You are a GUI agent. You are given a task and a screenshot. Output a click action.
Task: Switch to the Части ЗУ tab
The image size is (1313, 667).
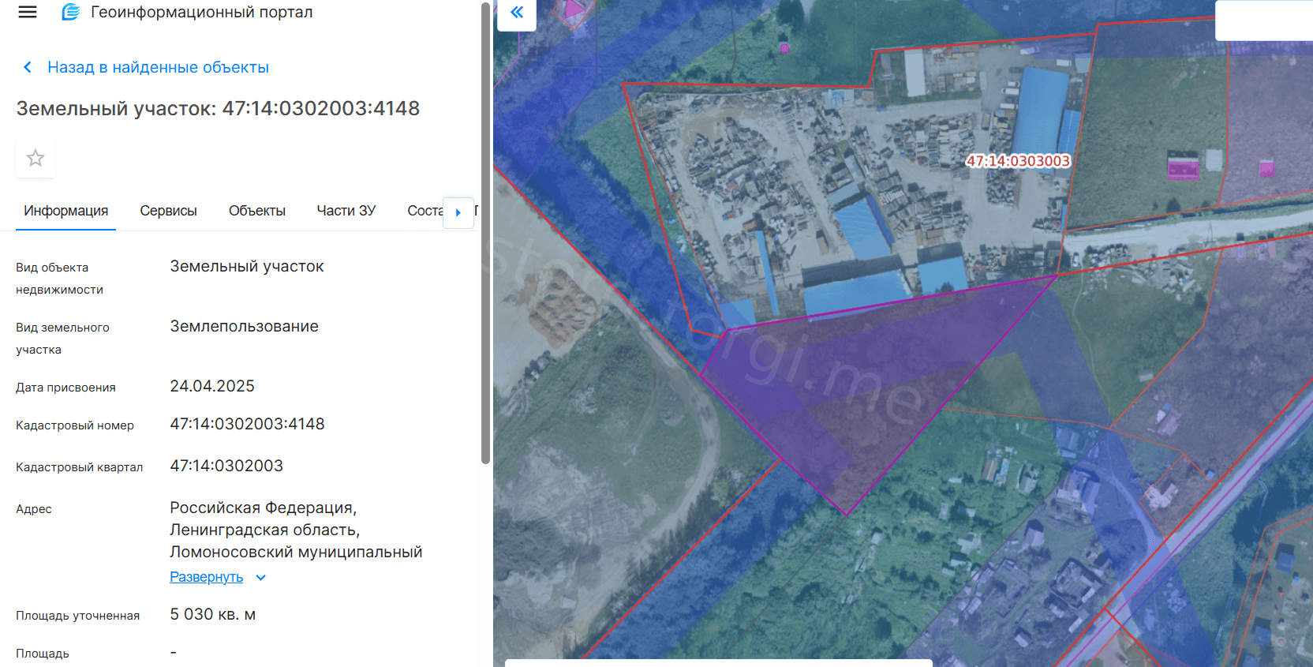[x=346, y=211]
